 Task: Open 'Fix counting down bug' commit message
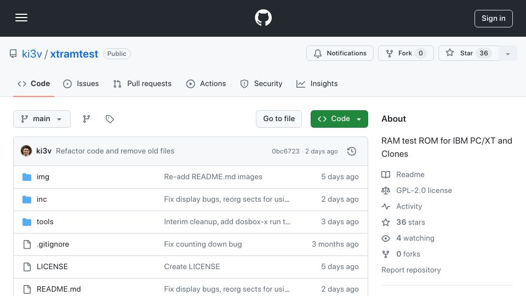click(x=203, y=244)
